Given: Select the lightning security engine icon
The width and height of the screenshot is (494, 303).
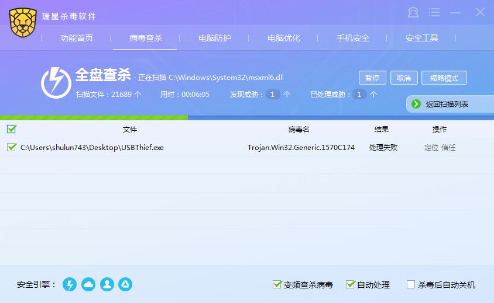Looking at the screenshot, I should point(70,284).
